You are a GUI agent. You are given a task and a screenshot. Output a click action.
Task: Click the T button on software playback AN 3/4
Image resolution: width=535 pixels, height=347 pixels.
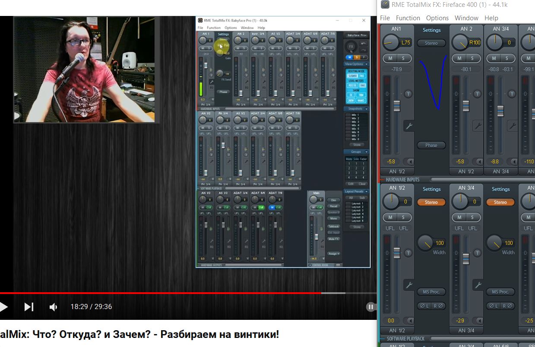click(477, 253)
